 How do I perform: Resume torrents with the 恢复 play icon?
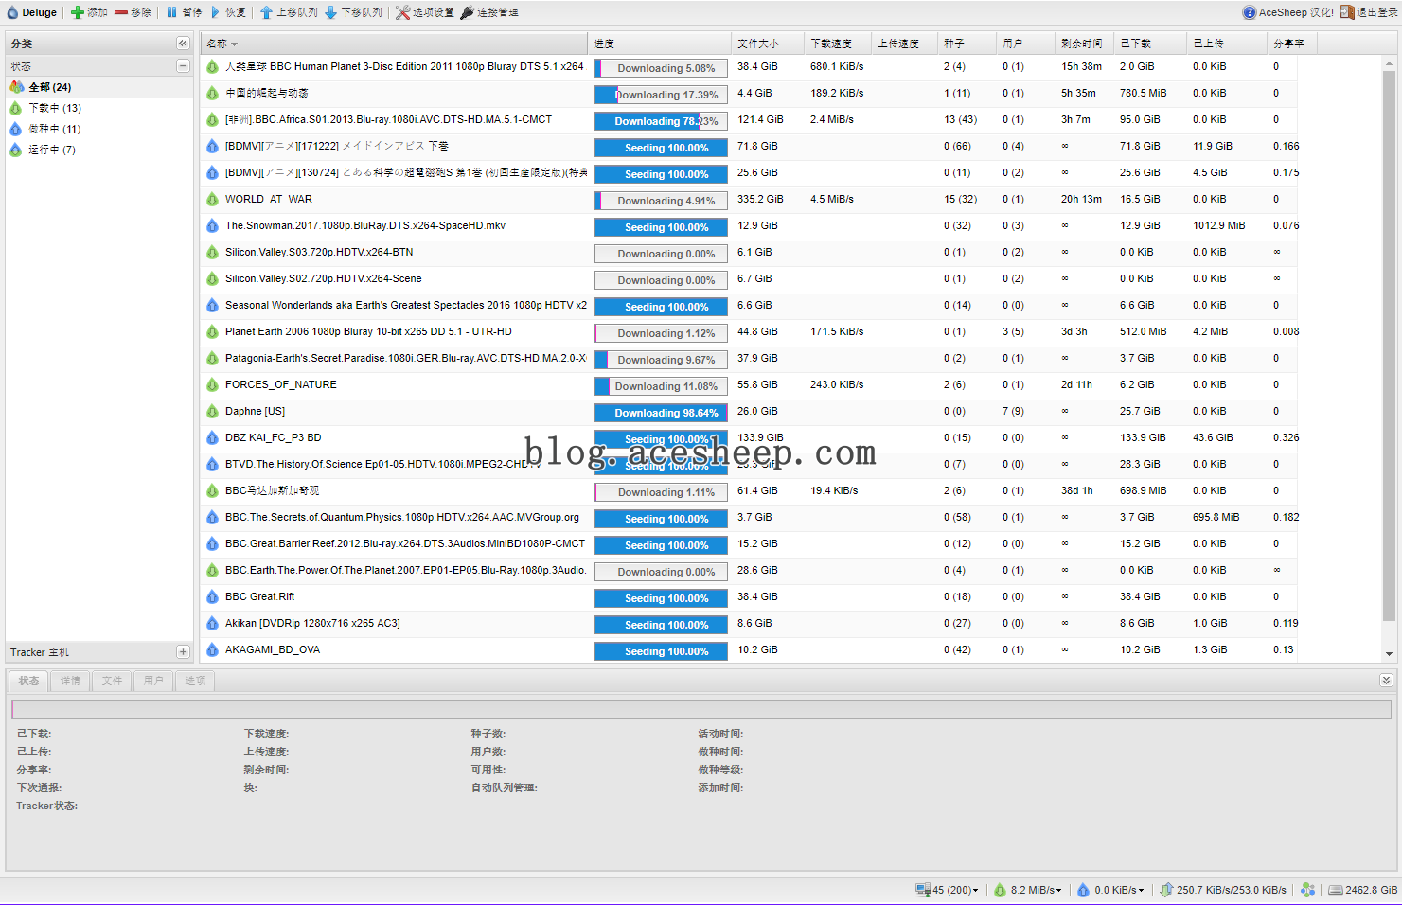[x=216, y=12]
